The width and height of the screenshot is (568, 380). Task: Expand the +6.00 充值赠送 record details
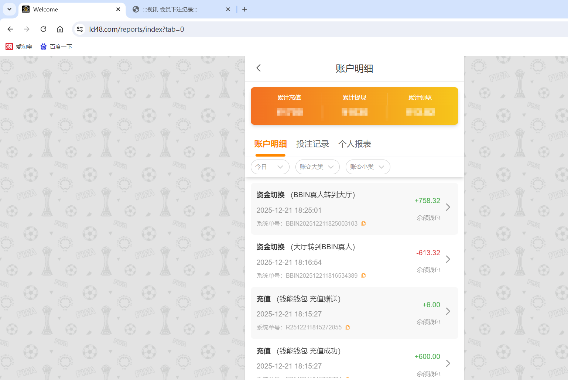click(x=448, y=312)
